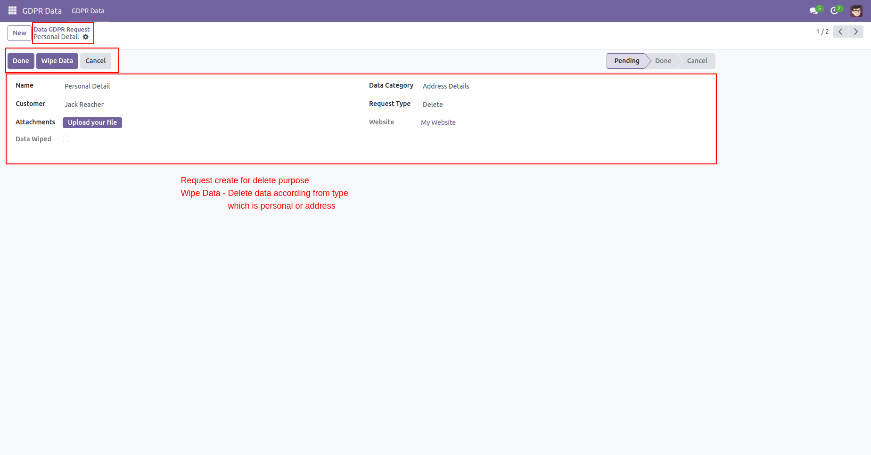Open the apps grid menu icon
Image resolution: width=871 pixels, height=455 pixels.
point(13,10)
